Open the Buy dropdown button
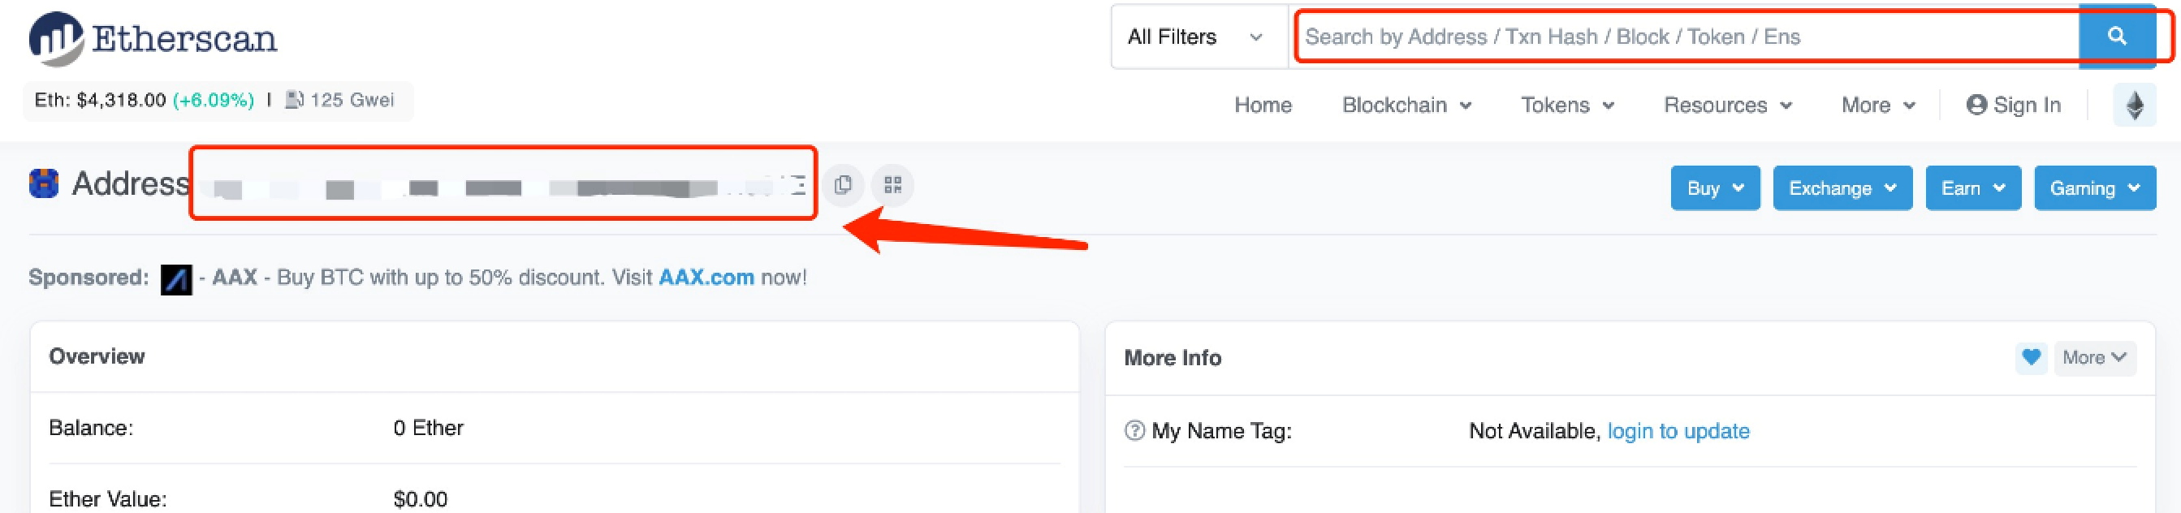Screen dimensions: 2181x513 click(x=1714, y=188)
